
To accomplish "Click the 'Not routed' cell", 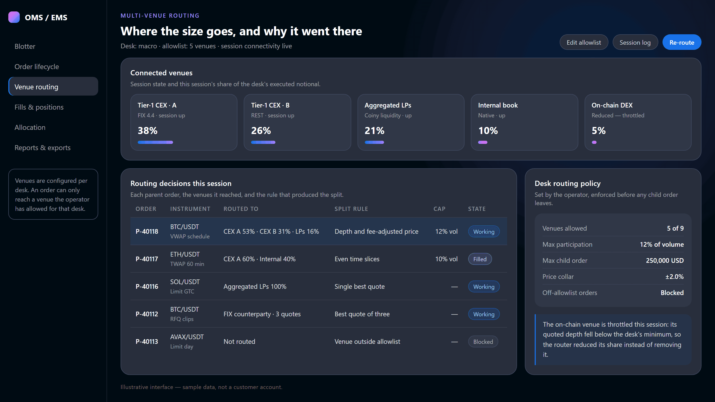I will pos(239,341).
